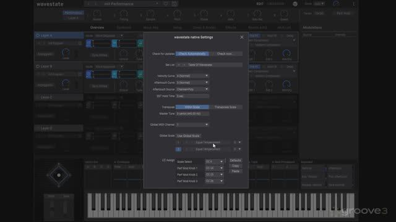Screen dimensions: 396x222
Task: Click the Master knob in main window
Action: (97, 14)
